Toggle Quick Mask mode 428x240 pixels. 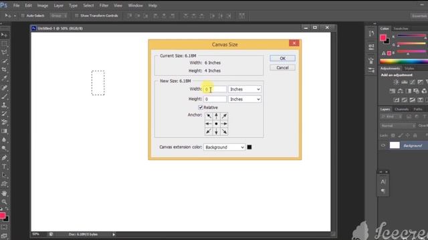[x=4, y=227]
